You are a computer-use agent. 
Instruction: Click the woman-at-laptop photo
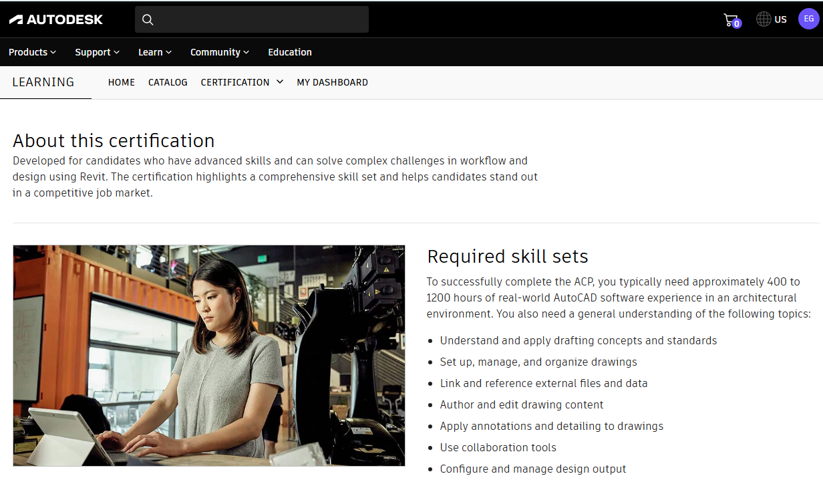(x=209, y=356)
